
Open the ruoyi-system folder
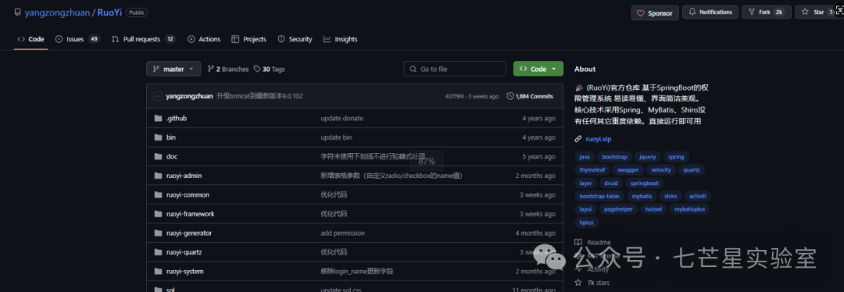pyautogui.click(x=185, y=271)
